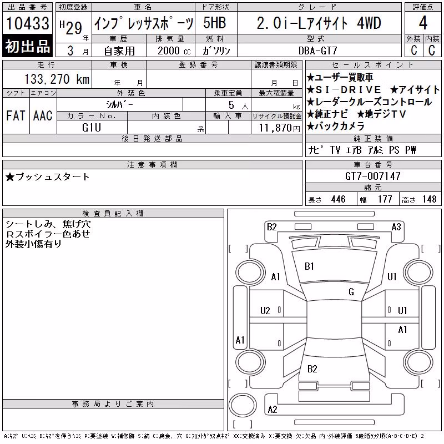Click the spare tire circle below the car diagram
The width and height of the screenshot is (444, 444).
pos(243,405)
